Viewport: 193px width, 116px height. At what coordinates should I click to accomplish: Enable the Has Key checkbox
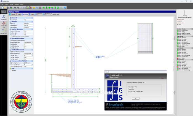11,71
